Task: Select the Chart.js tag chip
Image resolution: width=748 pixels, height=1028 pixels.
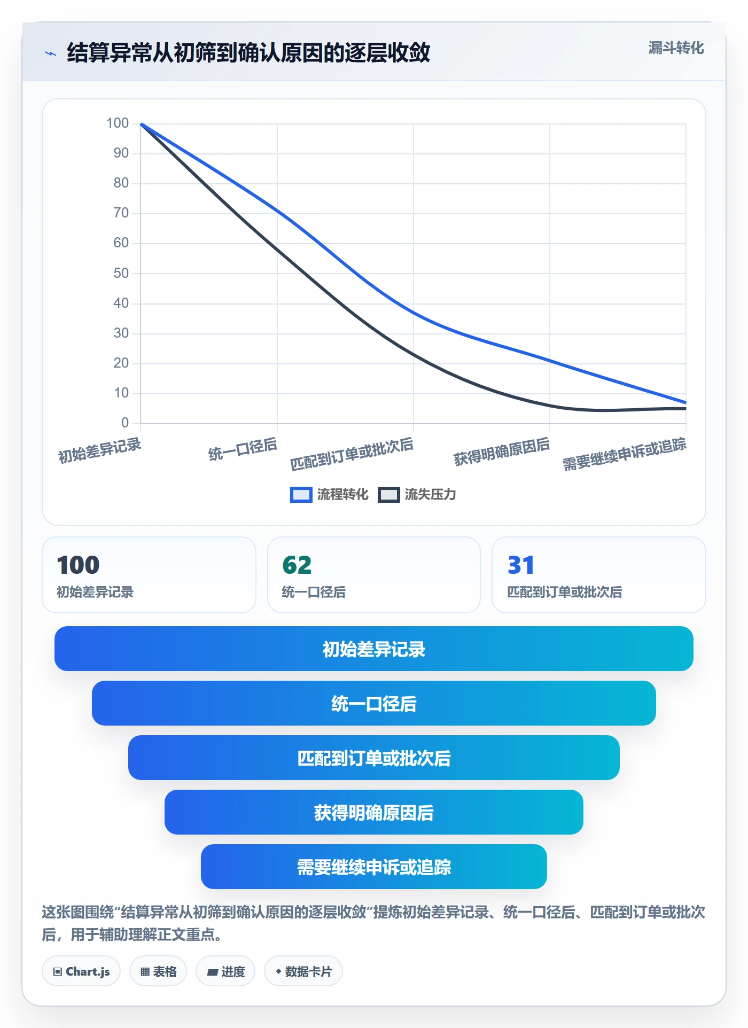Action: pos(81,971)
